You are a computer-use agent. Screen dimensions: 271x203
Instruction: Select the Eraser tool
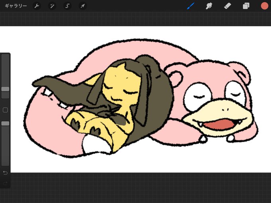coord(228,6)
